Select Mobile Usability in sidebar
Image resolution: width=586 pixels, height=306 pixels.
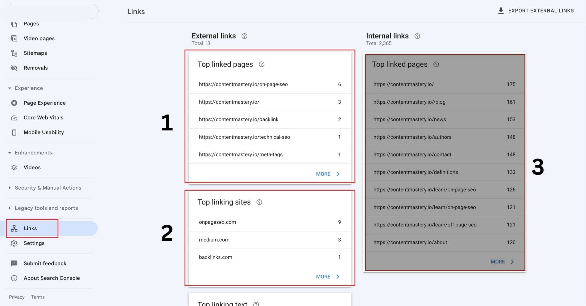pos(44,132)
